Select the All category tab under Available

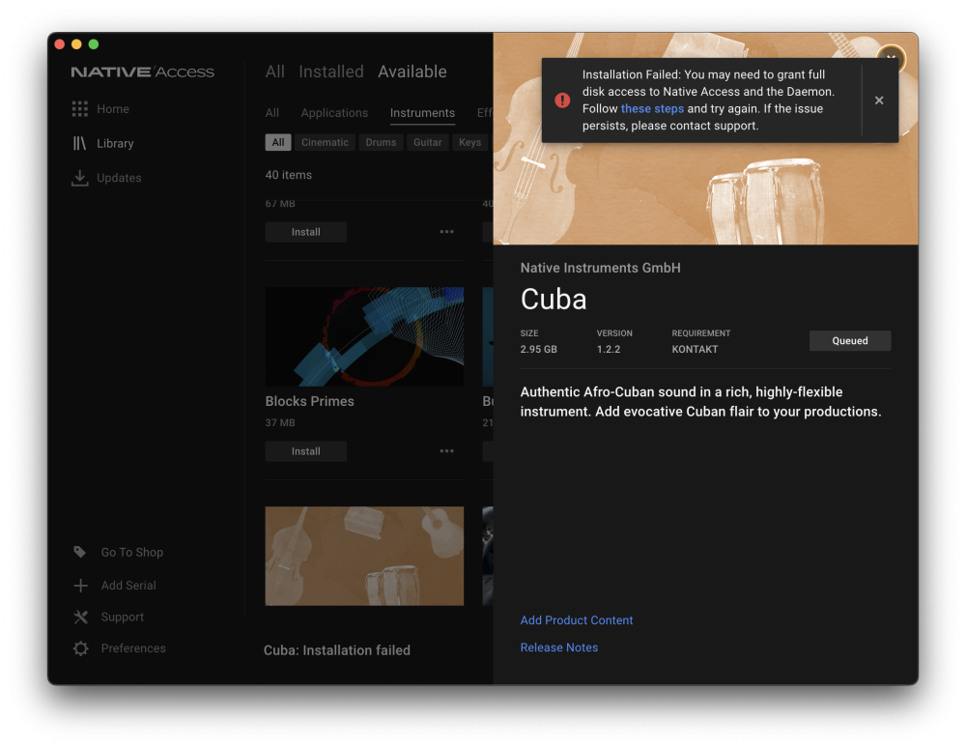[272, 113]
